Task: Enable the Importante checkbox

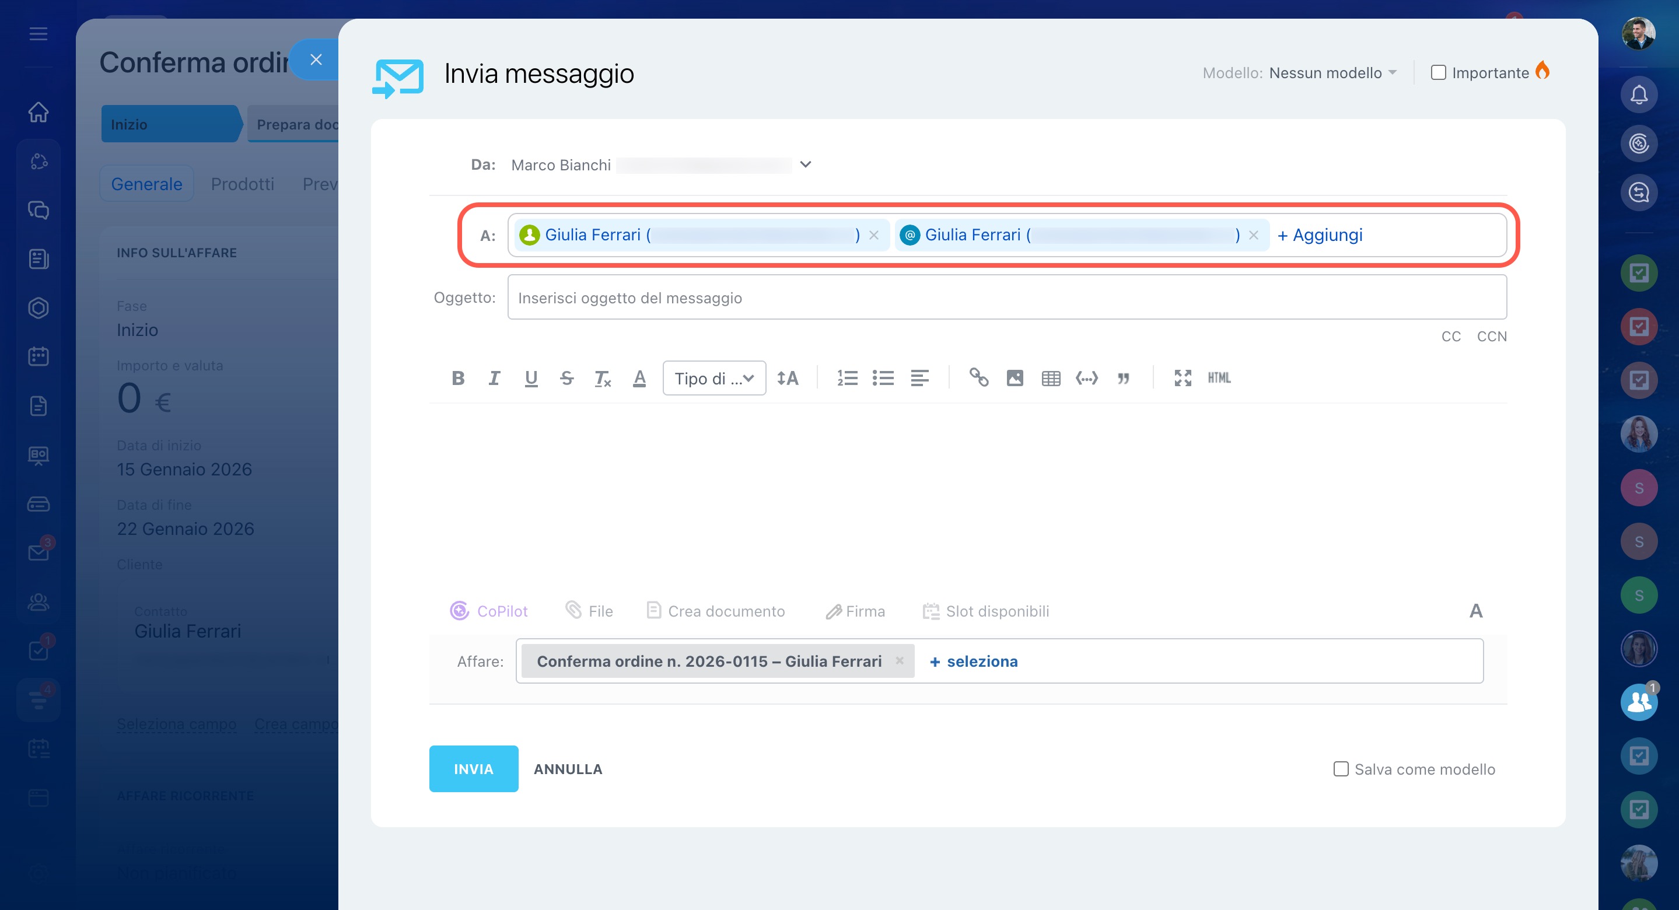Action: [x=1438, y=72]
